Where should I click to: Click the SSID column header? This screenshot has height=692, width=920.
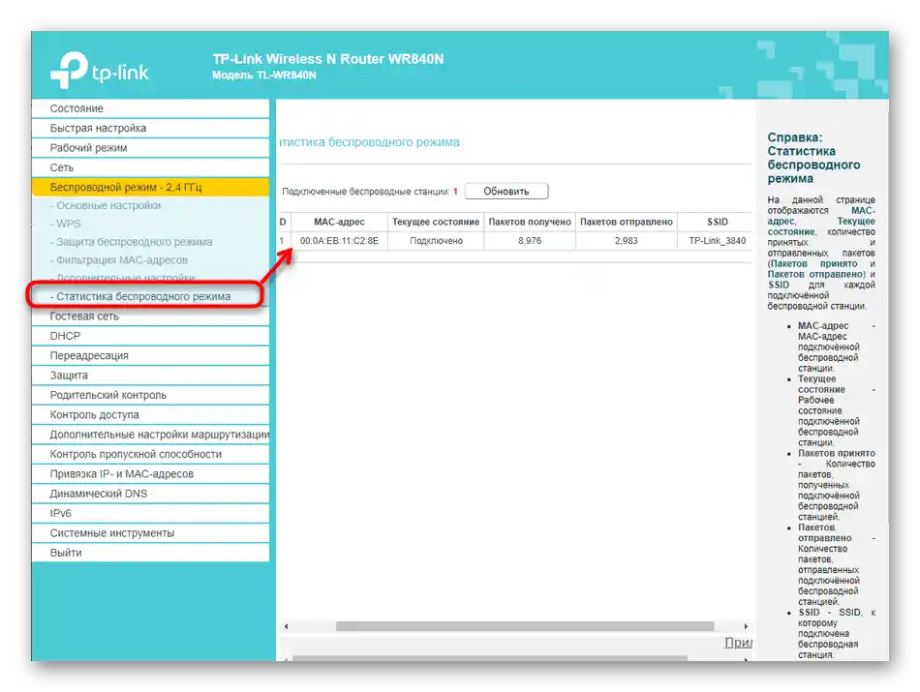[x=717, y=222]
